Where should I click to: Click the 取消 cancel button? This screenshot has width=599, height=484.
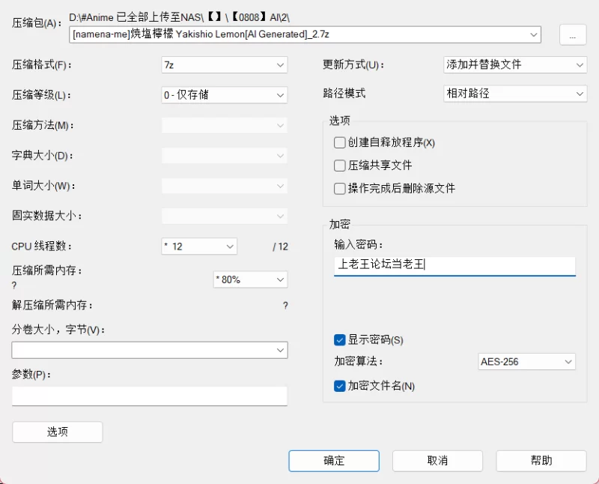pyautogui.click(x=437, y=461)
